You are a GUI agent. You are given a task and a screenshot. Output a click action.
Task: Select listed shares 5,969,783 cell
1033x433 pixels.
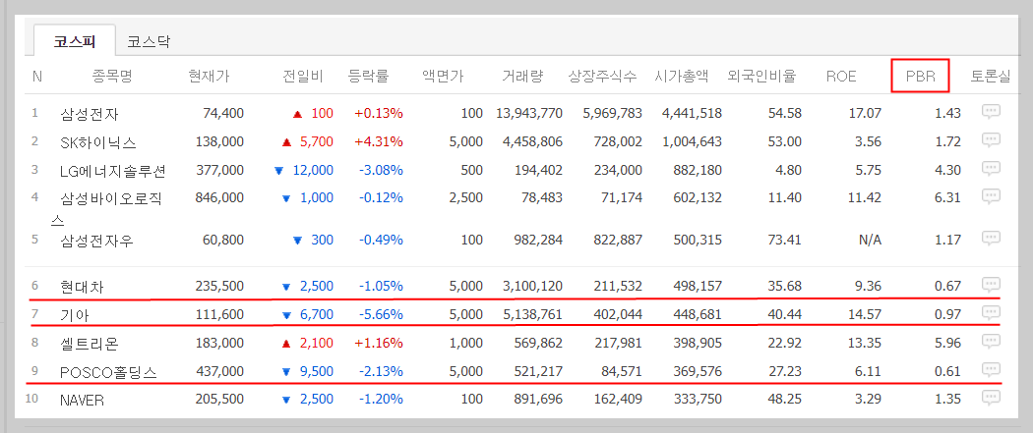(613, 113)
